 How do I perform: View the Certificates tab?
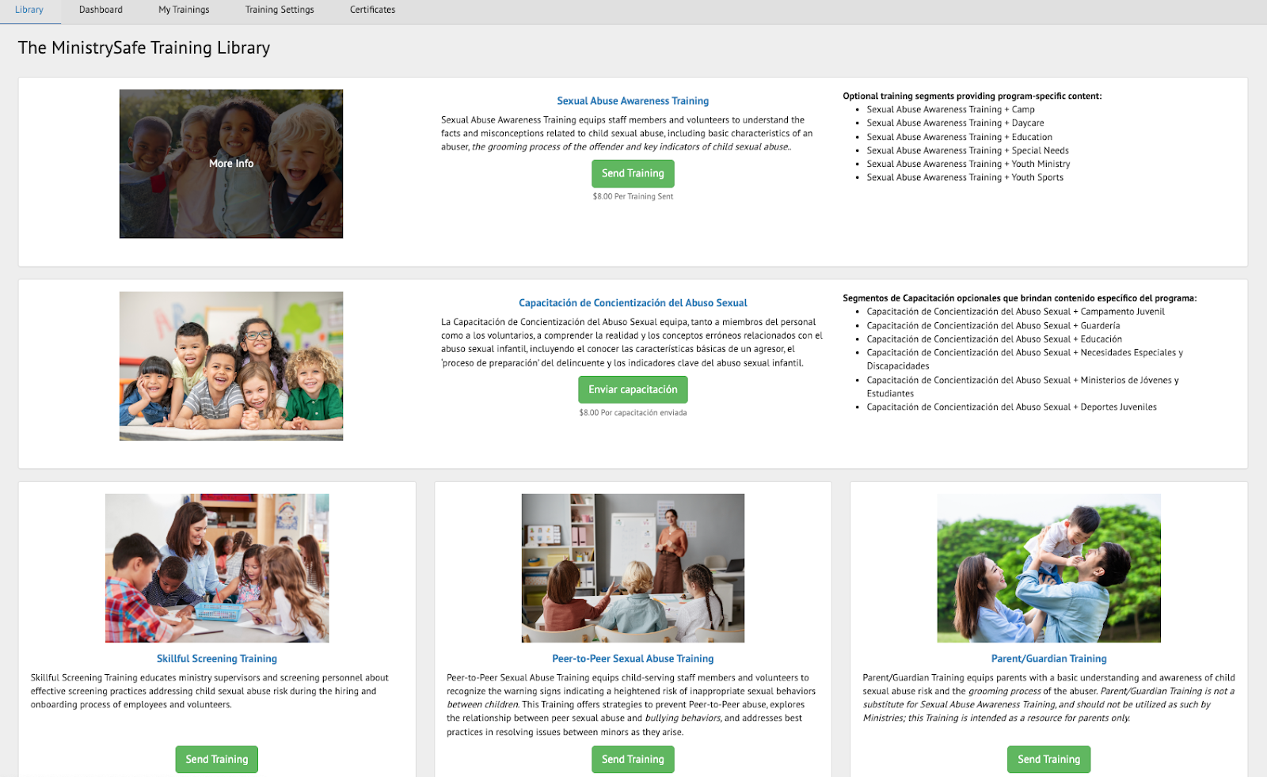[x=372, y=10]
